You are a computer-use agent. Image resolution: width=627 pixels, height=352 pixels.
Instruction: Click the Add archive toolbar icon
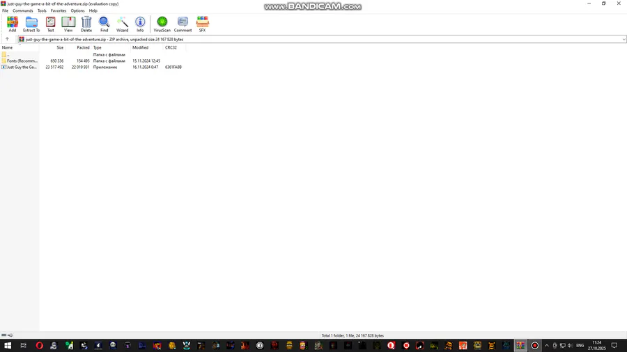[13, 24]
